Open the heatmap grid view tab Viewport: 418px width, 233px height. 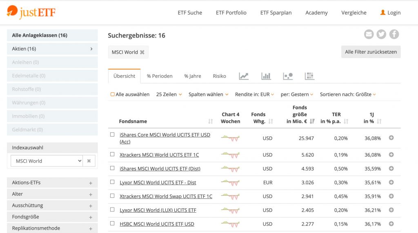(309, 76)
